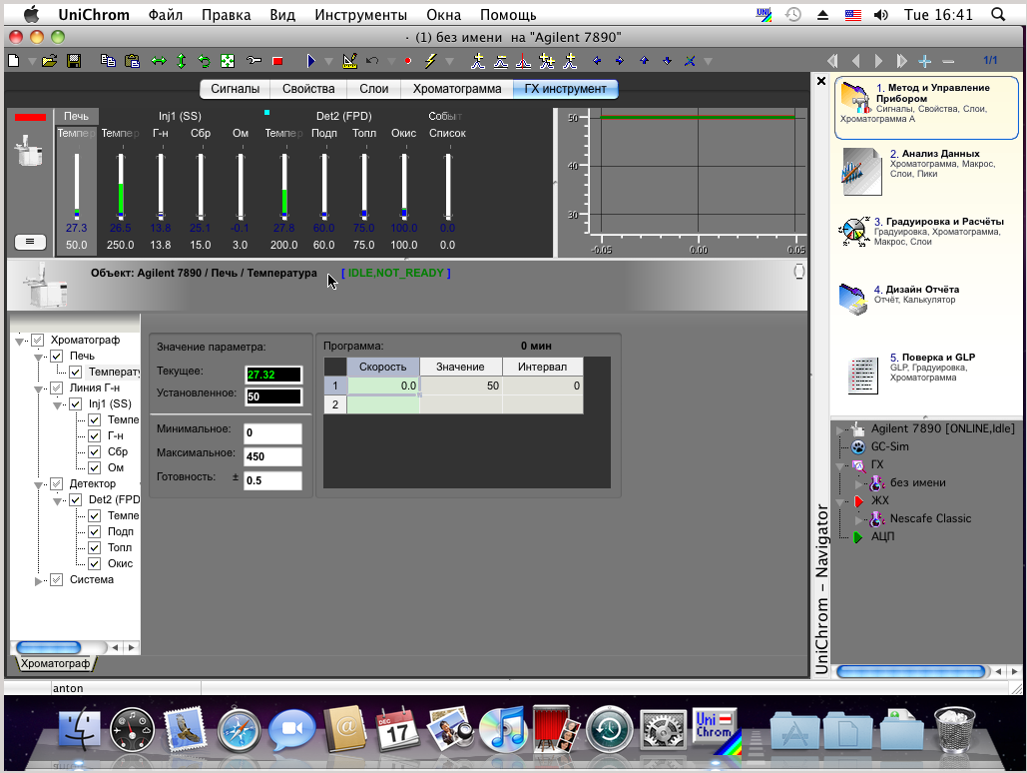Open the Файл menu
The image size is (1027, 773).
point(165,14)
